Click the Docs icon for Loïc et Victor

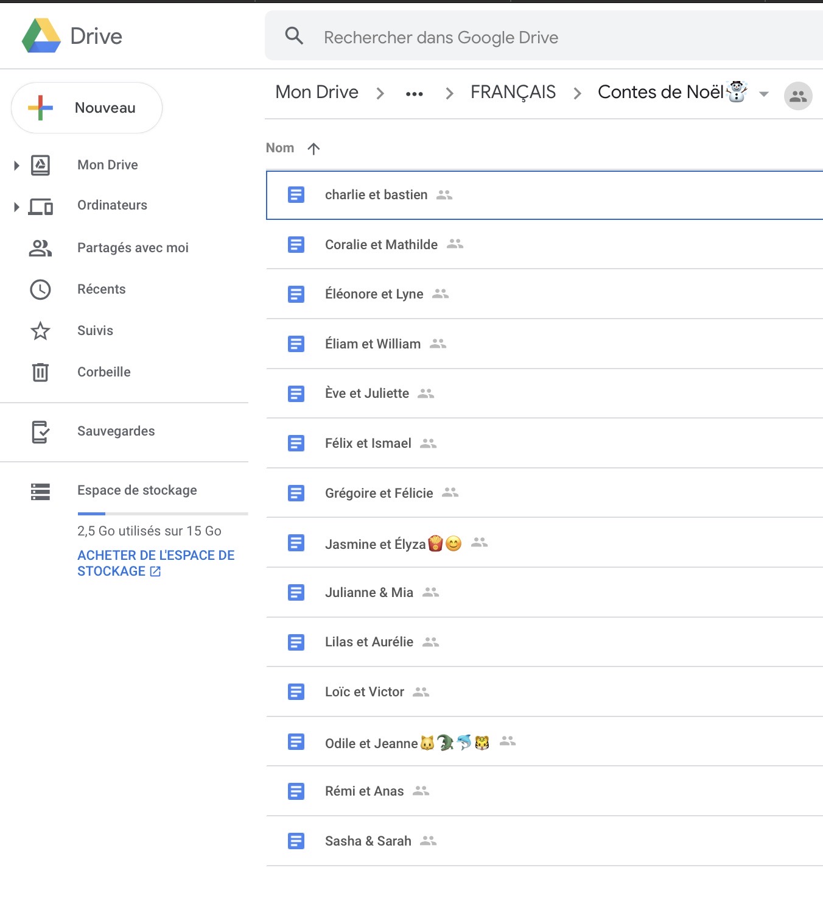(x=296, y=692)
